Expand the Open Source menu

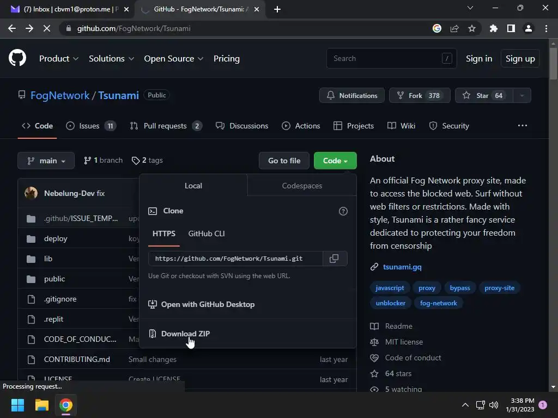174,58
